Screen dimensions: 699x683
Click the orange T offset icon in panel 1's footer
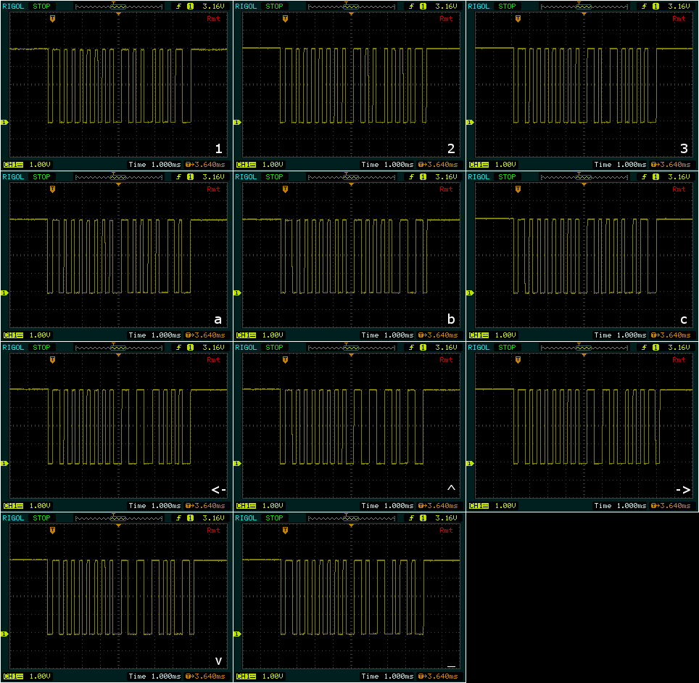(x=189, y=165)
